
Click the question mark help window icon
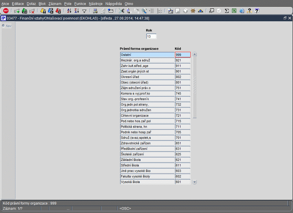257,11
